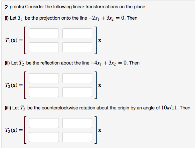Image resolution: width=195 pixels, height=149 pixels.
Task: Click the 'T1(x) =' label
Action: (14, 40)
